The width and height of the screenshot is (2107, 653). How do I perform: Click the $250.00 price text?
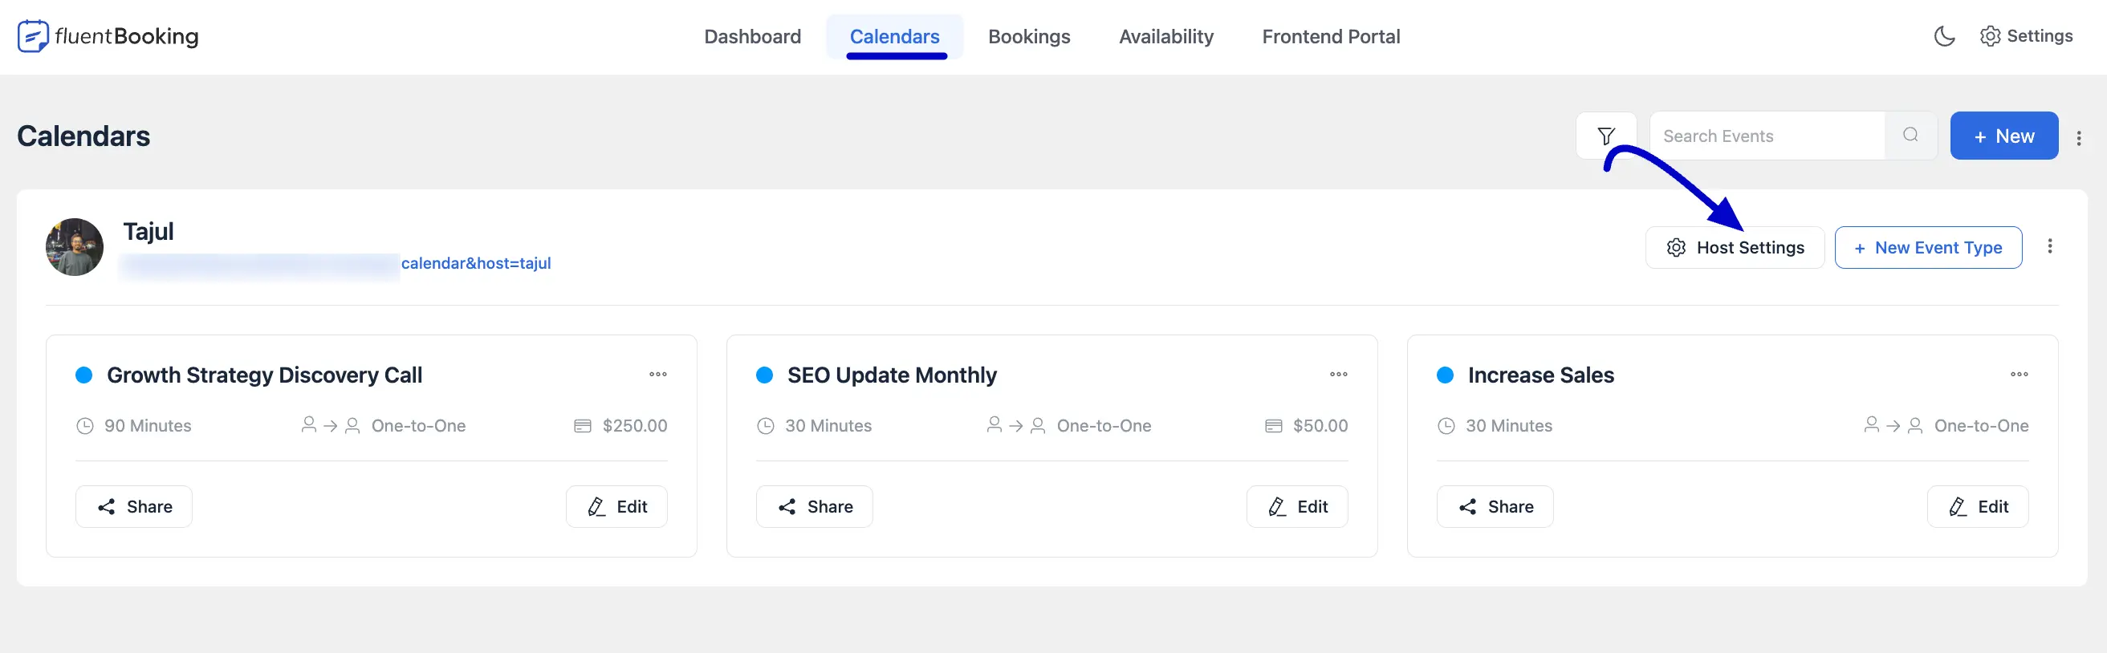(635, 426)
